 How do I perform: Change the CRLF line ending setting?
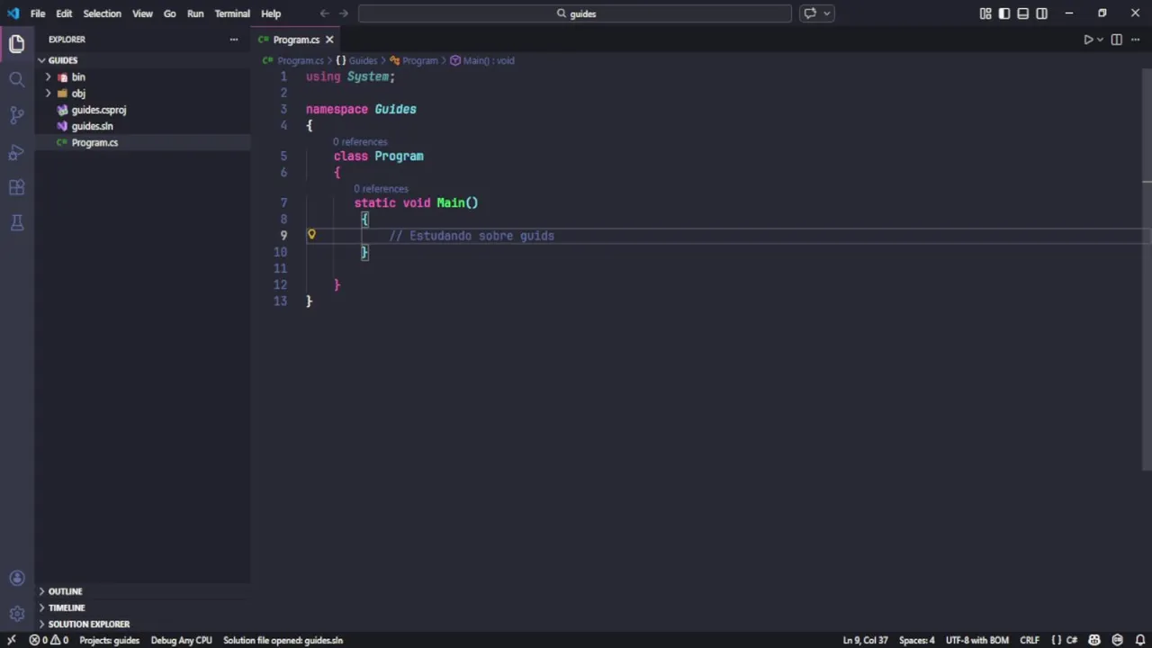coord(1030,640)
